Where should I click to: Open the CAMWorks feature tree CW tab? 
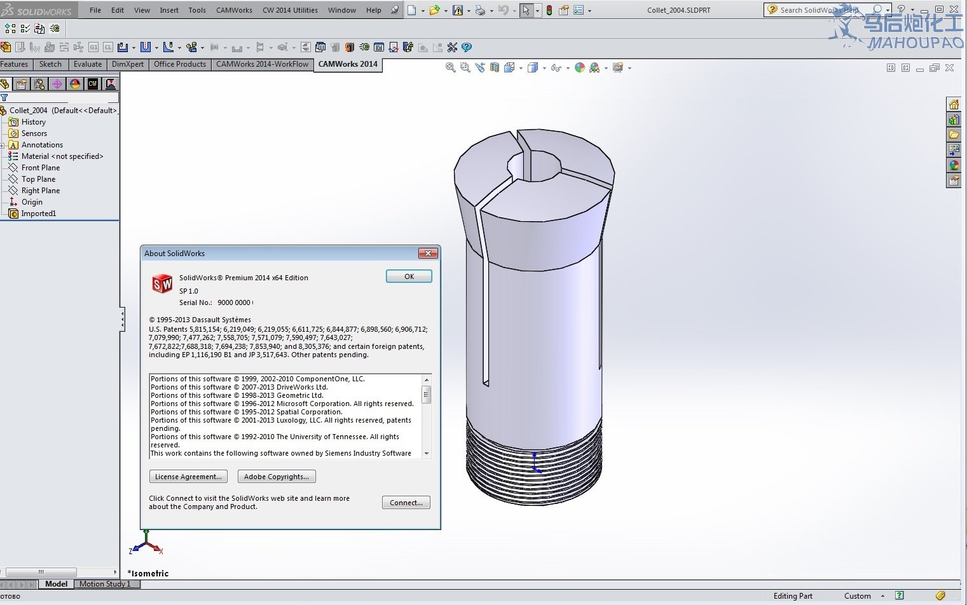pyautogui.click(x=93, y=84)
